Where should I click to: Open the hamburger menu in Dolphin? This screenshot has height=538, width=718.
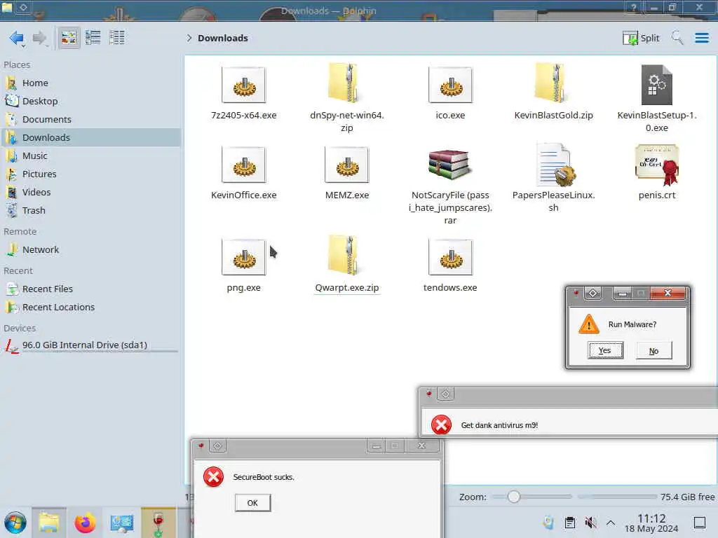701,38
